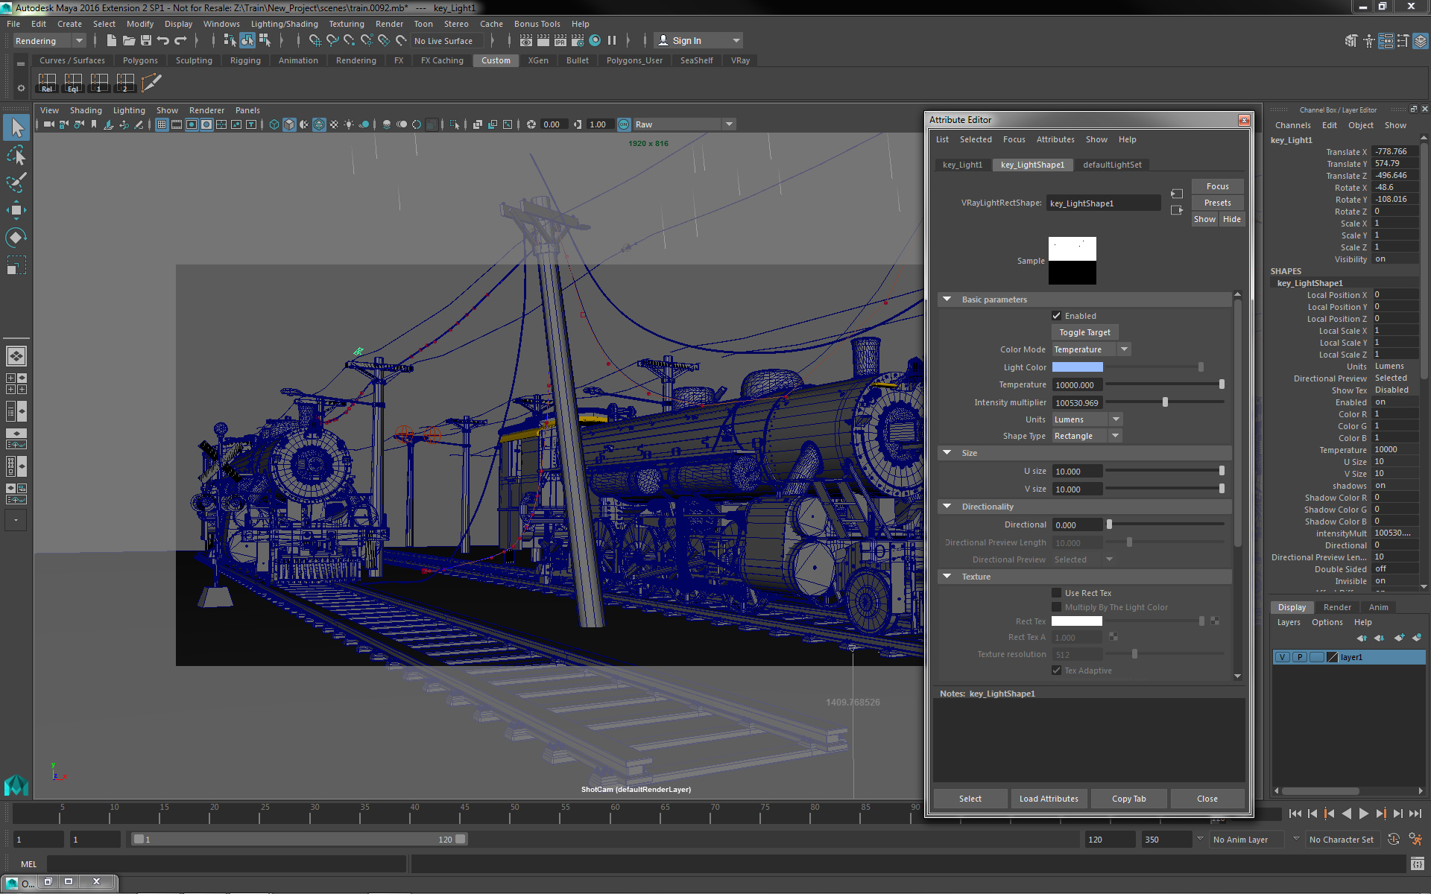Enable use all lights bulb icon
This screenshot has width=1431, height=894.
point(349,124)
